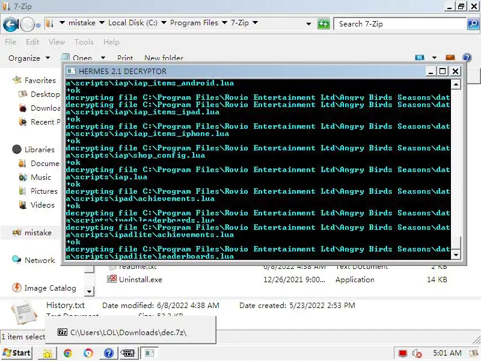Open the Edit menu

[x=32, y=42]
